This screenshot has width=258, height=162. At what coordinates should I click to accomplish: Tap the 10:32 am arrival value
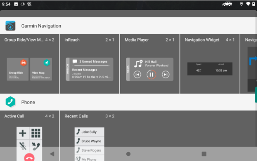coord(221,70)
